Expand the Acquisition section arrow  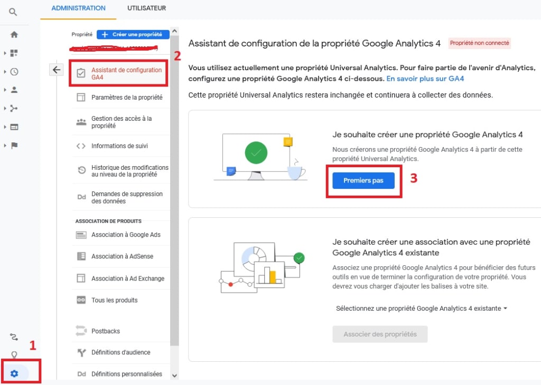[5, 109]
